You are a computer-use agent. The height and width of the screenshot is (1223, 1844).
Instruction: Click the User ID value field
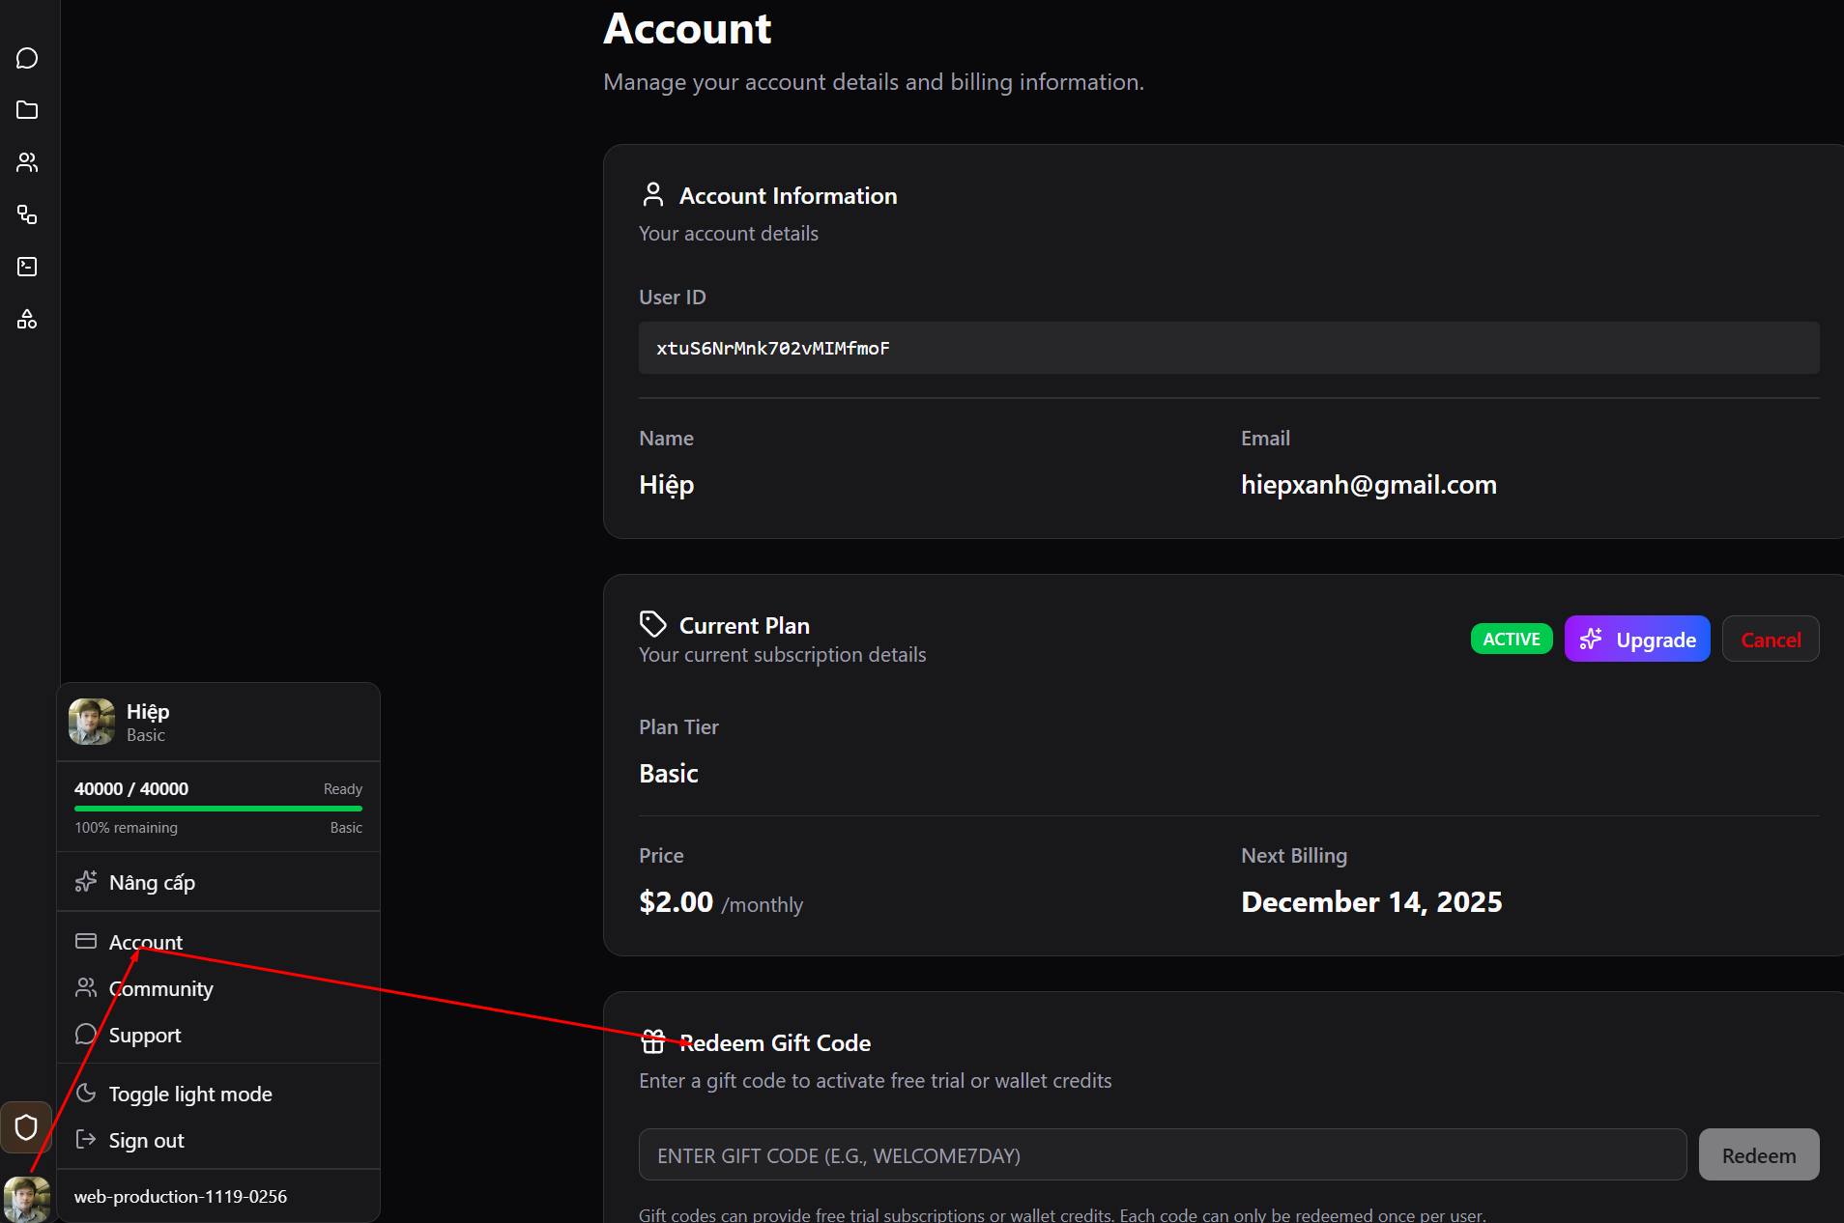tap(1229, 348)
